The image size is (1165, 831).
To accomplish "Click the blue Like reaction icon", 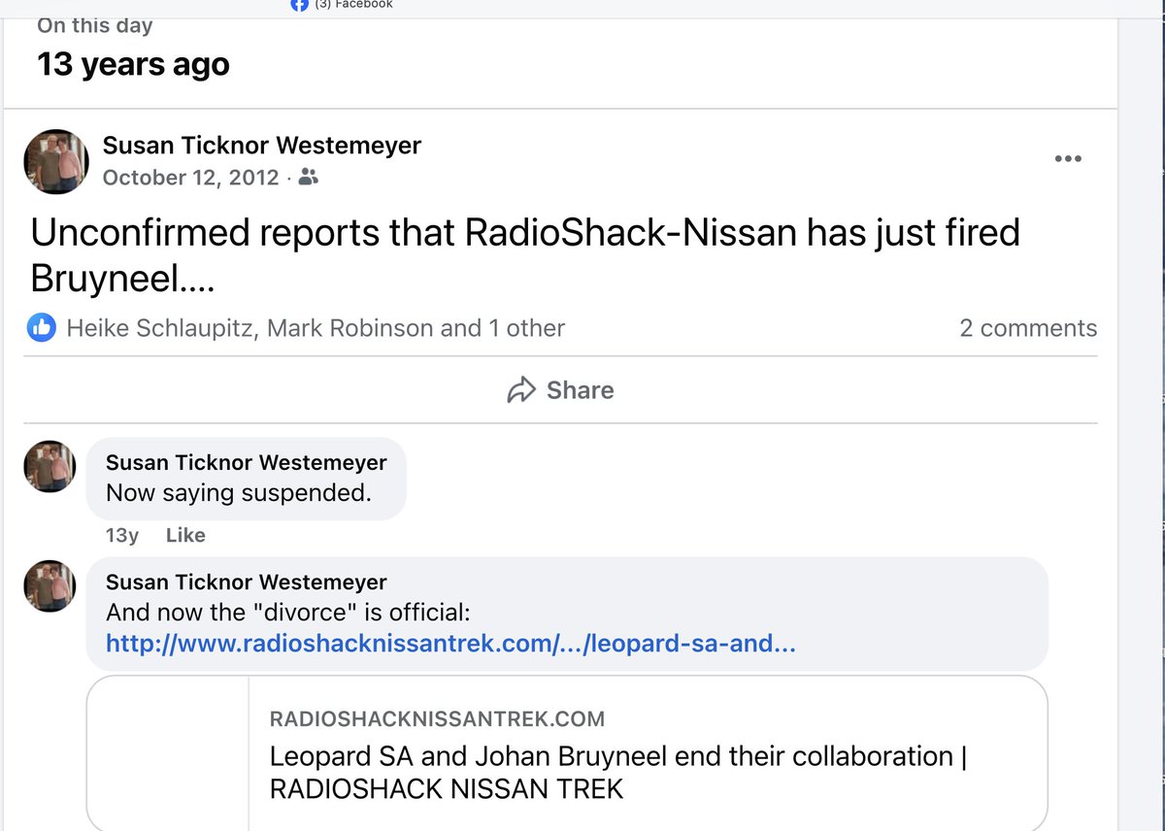I will click(x=41, y=328).
